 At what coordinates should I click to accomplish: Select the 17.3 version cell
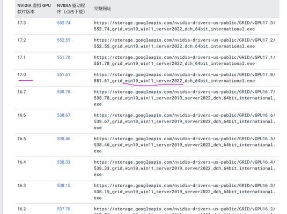point(21,23)
